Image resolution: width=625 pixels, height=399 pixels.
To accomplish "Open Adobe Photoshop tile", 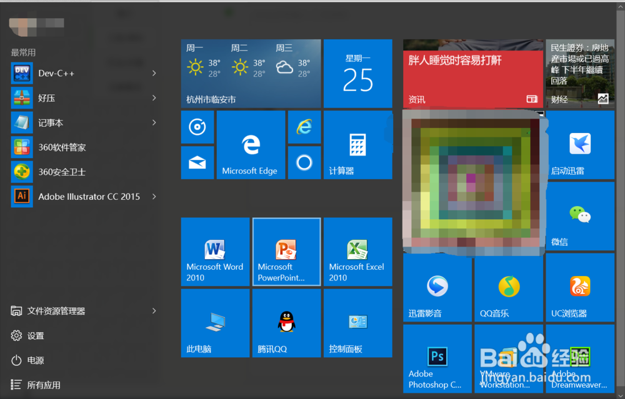I will 437,359.
